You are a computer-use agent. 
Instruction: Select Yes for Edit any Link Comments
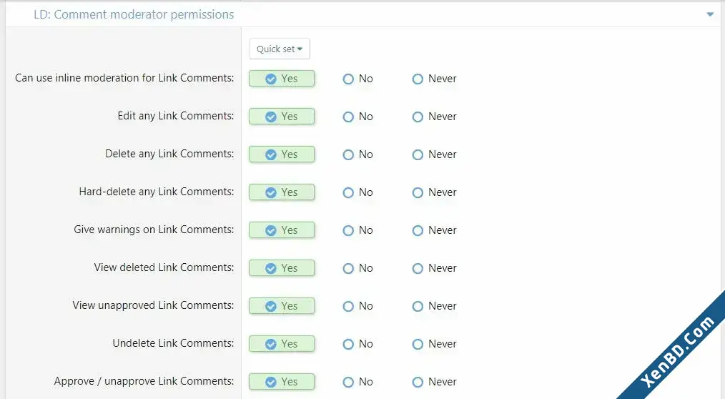click(x=282, y=117)
